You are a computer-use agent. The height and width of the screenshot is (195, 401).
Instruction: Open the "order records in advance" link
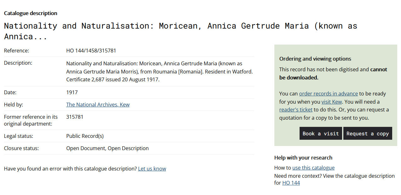[328, 94]
